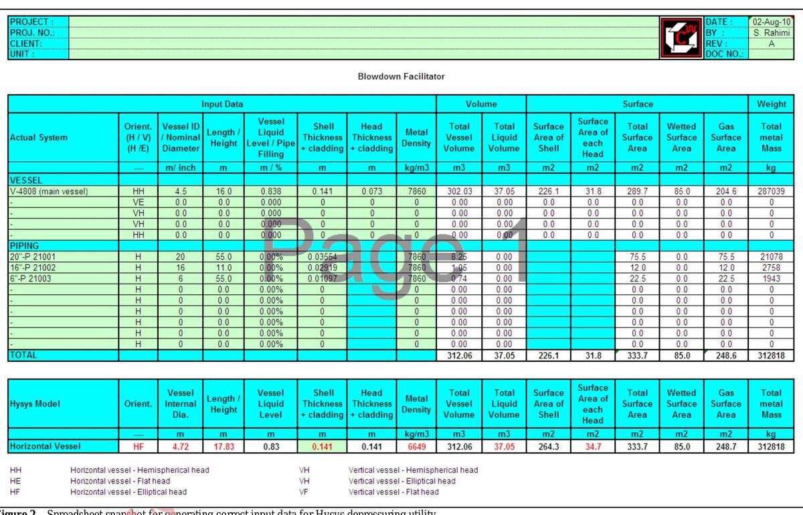The height and width of the screenshot is (515, 803).
Task: Select metal density value 6649
Action: (x=416, y=446)
